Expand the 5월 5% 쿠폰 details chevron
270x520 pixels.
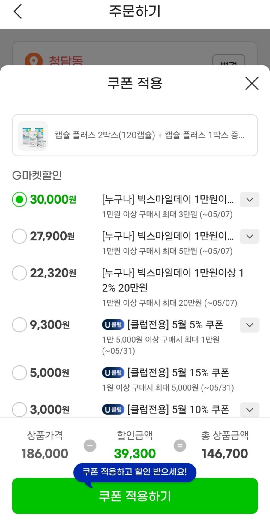click(x=250, y=325)
